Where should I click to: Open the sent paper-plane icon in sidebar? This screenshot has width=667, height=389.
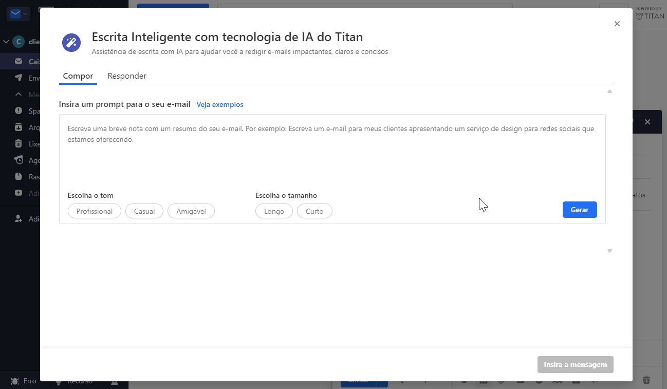click(18, 78)
